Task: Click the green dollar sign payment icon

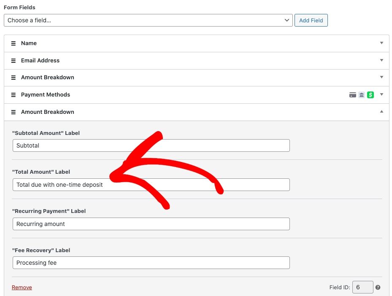Action: tap(370, 95)
